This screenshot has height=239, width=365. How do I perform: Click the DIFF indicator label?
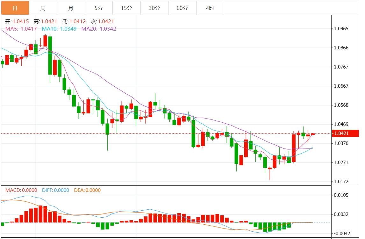coord(55,190)
